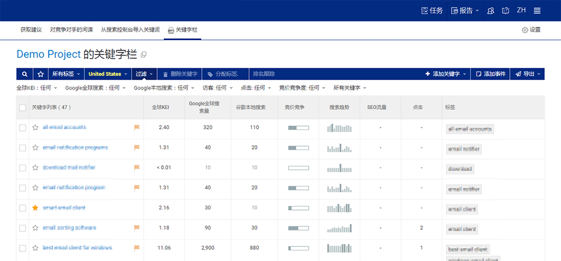Screen dimensions: 561x261
Task: Tick the checkbox for best email client for windows
Action: click(x=22, y=248)
